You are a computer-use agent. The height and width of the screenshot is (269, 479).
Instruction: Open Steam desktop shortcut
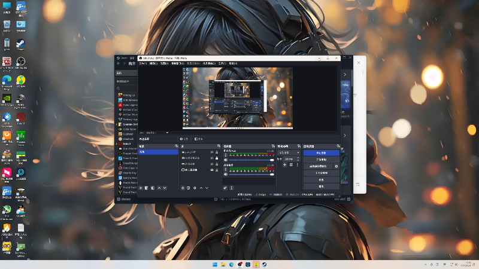[21, 45]
